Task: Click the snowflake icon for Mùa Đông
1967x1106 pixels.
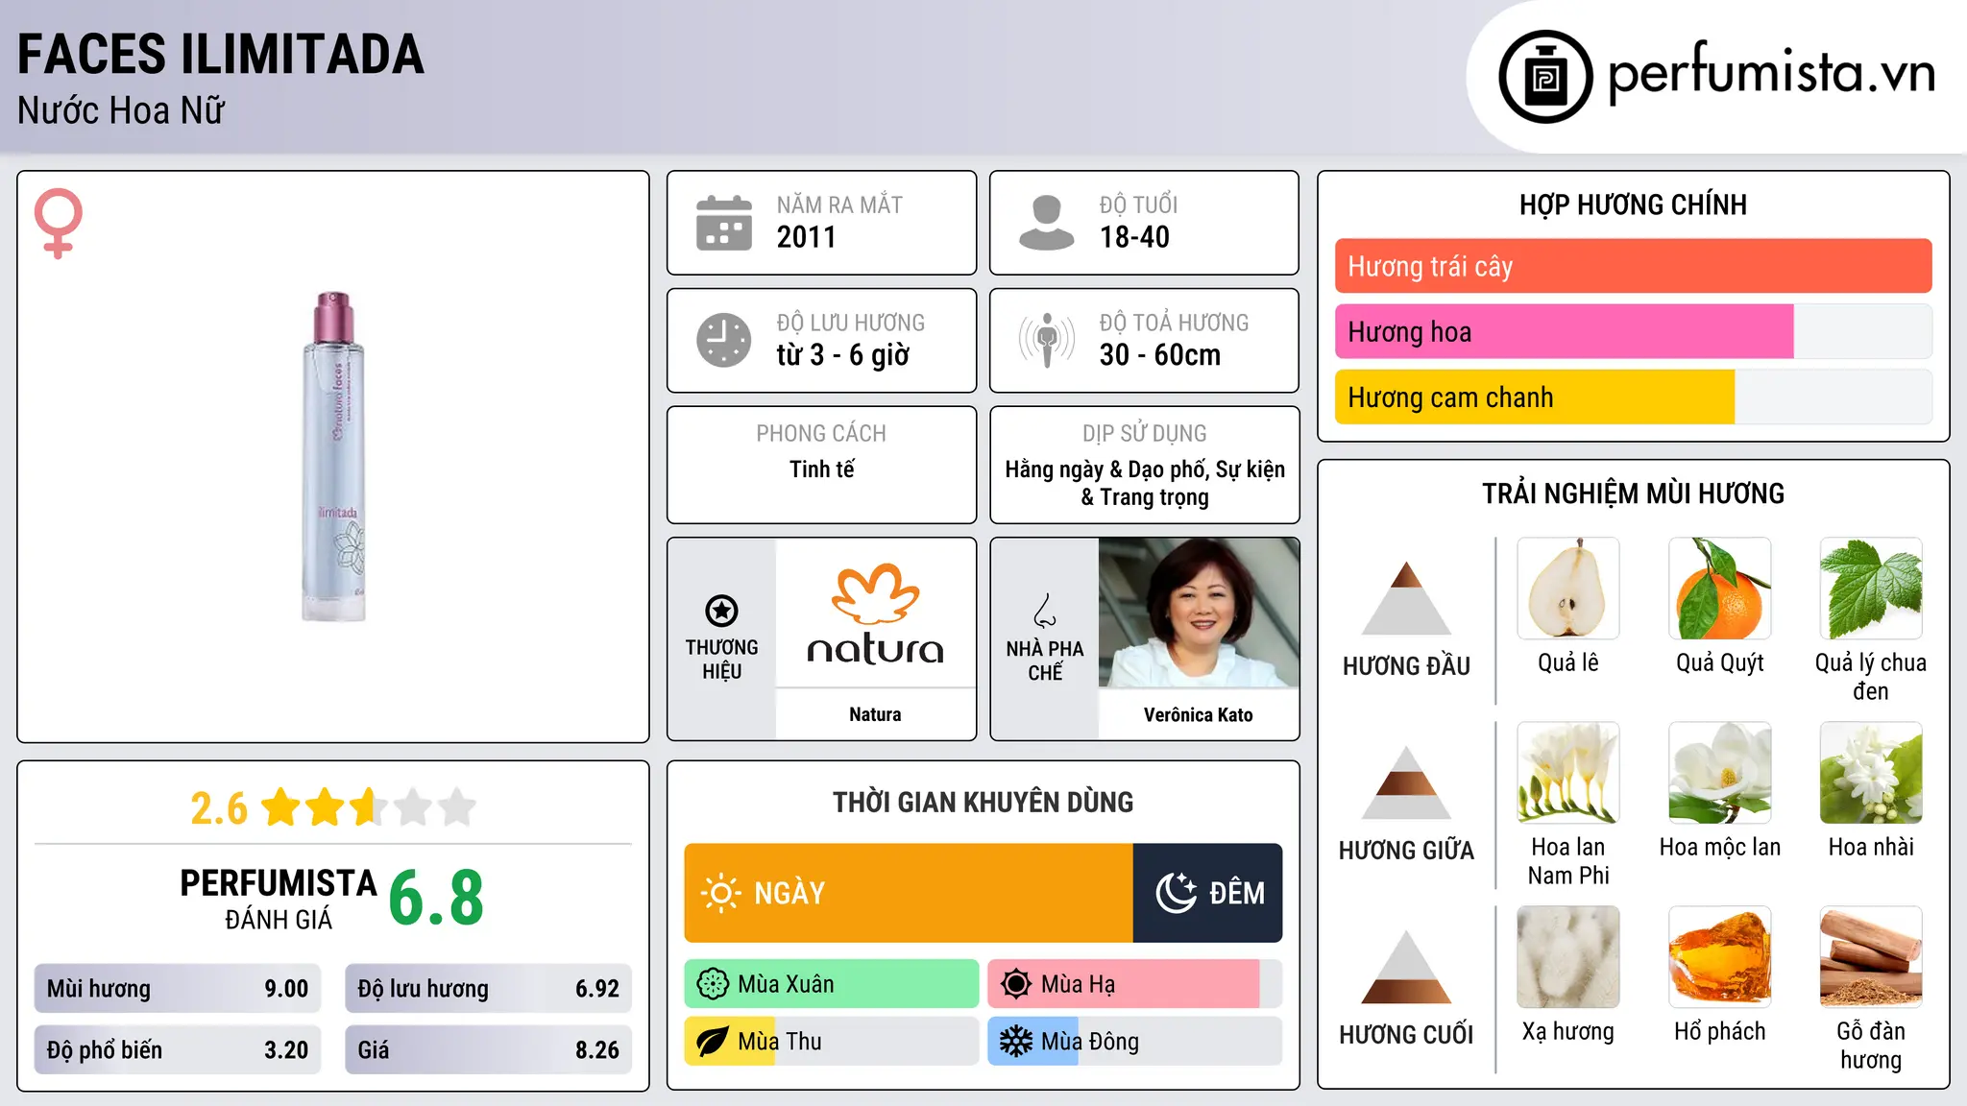Action: (x=1016, y=1042)
